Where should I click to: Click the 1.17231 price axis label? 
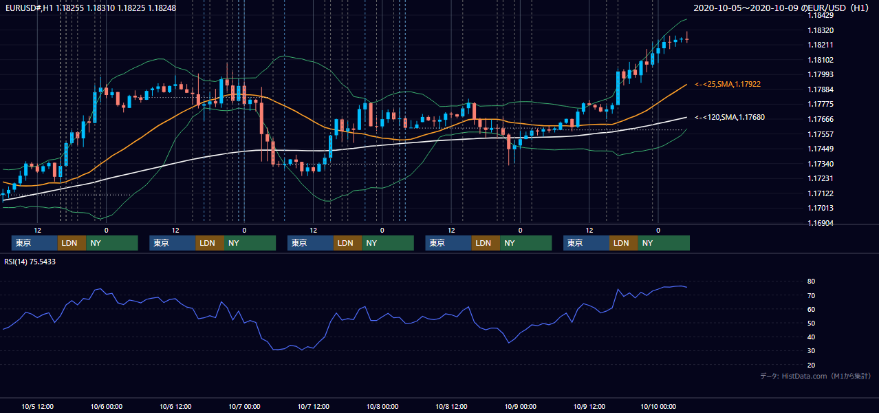click(820, 178)
